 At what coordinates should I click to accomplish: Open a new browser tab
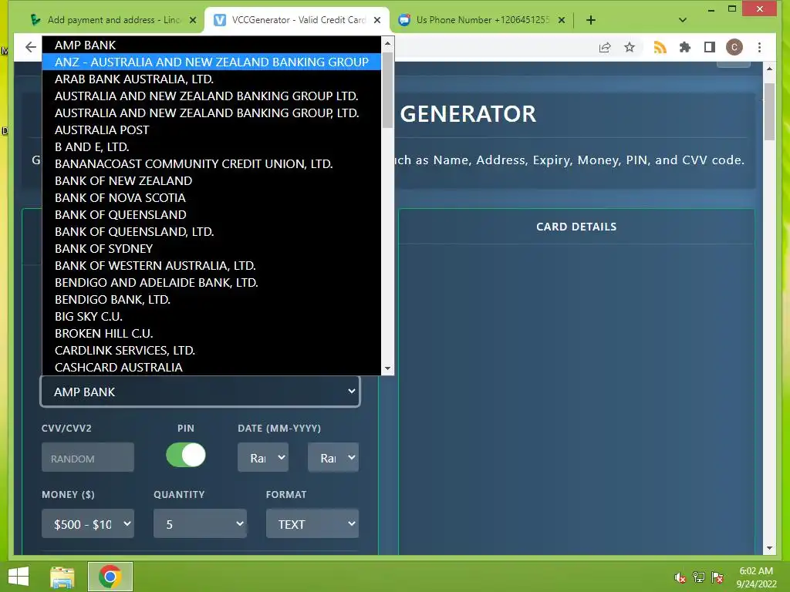(591, 20)
